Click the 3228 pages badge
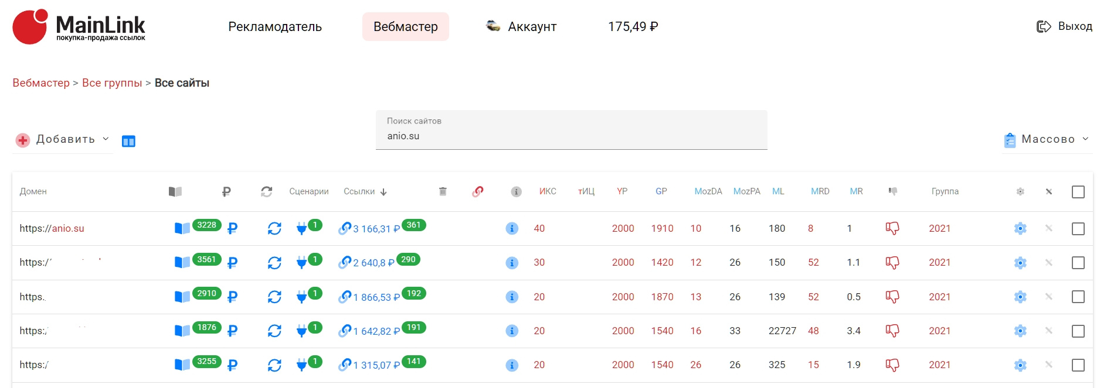The image size is (1107, 388). click(x=206, y=225)
